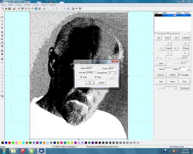The image size is (193, 154).
Task: Toggle the Immediate checkbox
Action: (180, 75)
